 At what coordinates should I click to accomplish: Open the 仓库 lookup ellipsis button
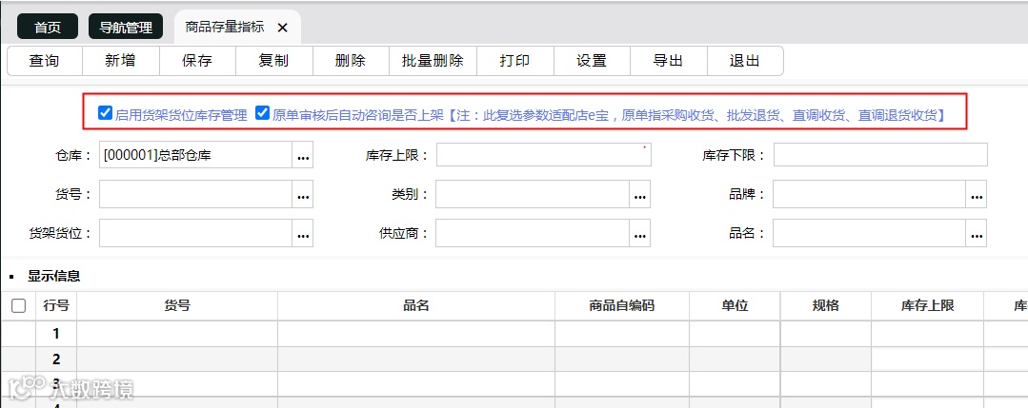[x=303, y=156]
